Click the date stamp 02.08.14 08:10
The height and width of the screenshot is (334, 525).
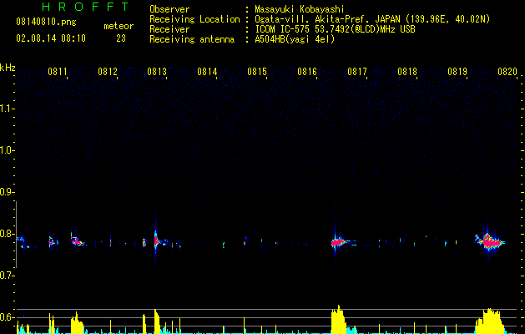tap(51, 38)
